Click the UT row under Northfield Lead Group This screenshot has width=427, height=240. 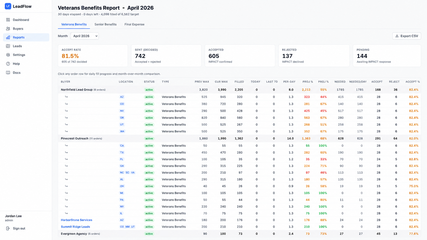[x=239, y=124]
